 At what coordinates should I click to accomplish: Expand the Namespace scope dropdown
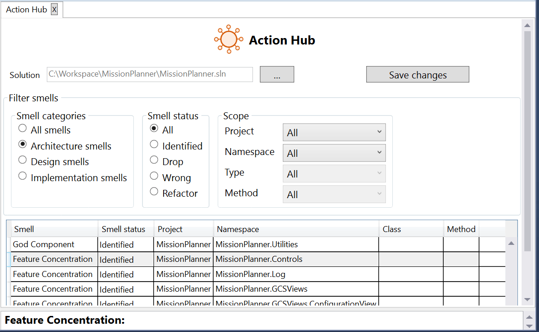click(334, 153)
